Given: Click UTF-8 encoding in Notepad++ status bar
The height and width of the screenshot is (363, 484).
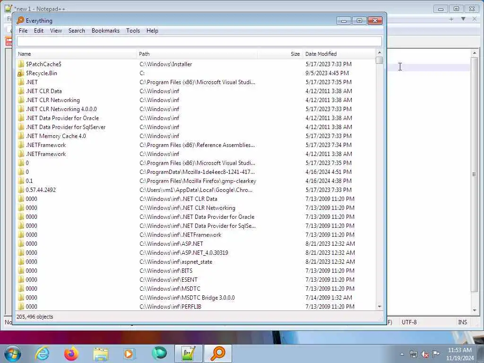Looking at the screenshot, I should (x=409, y=322).
